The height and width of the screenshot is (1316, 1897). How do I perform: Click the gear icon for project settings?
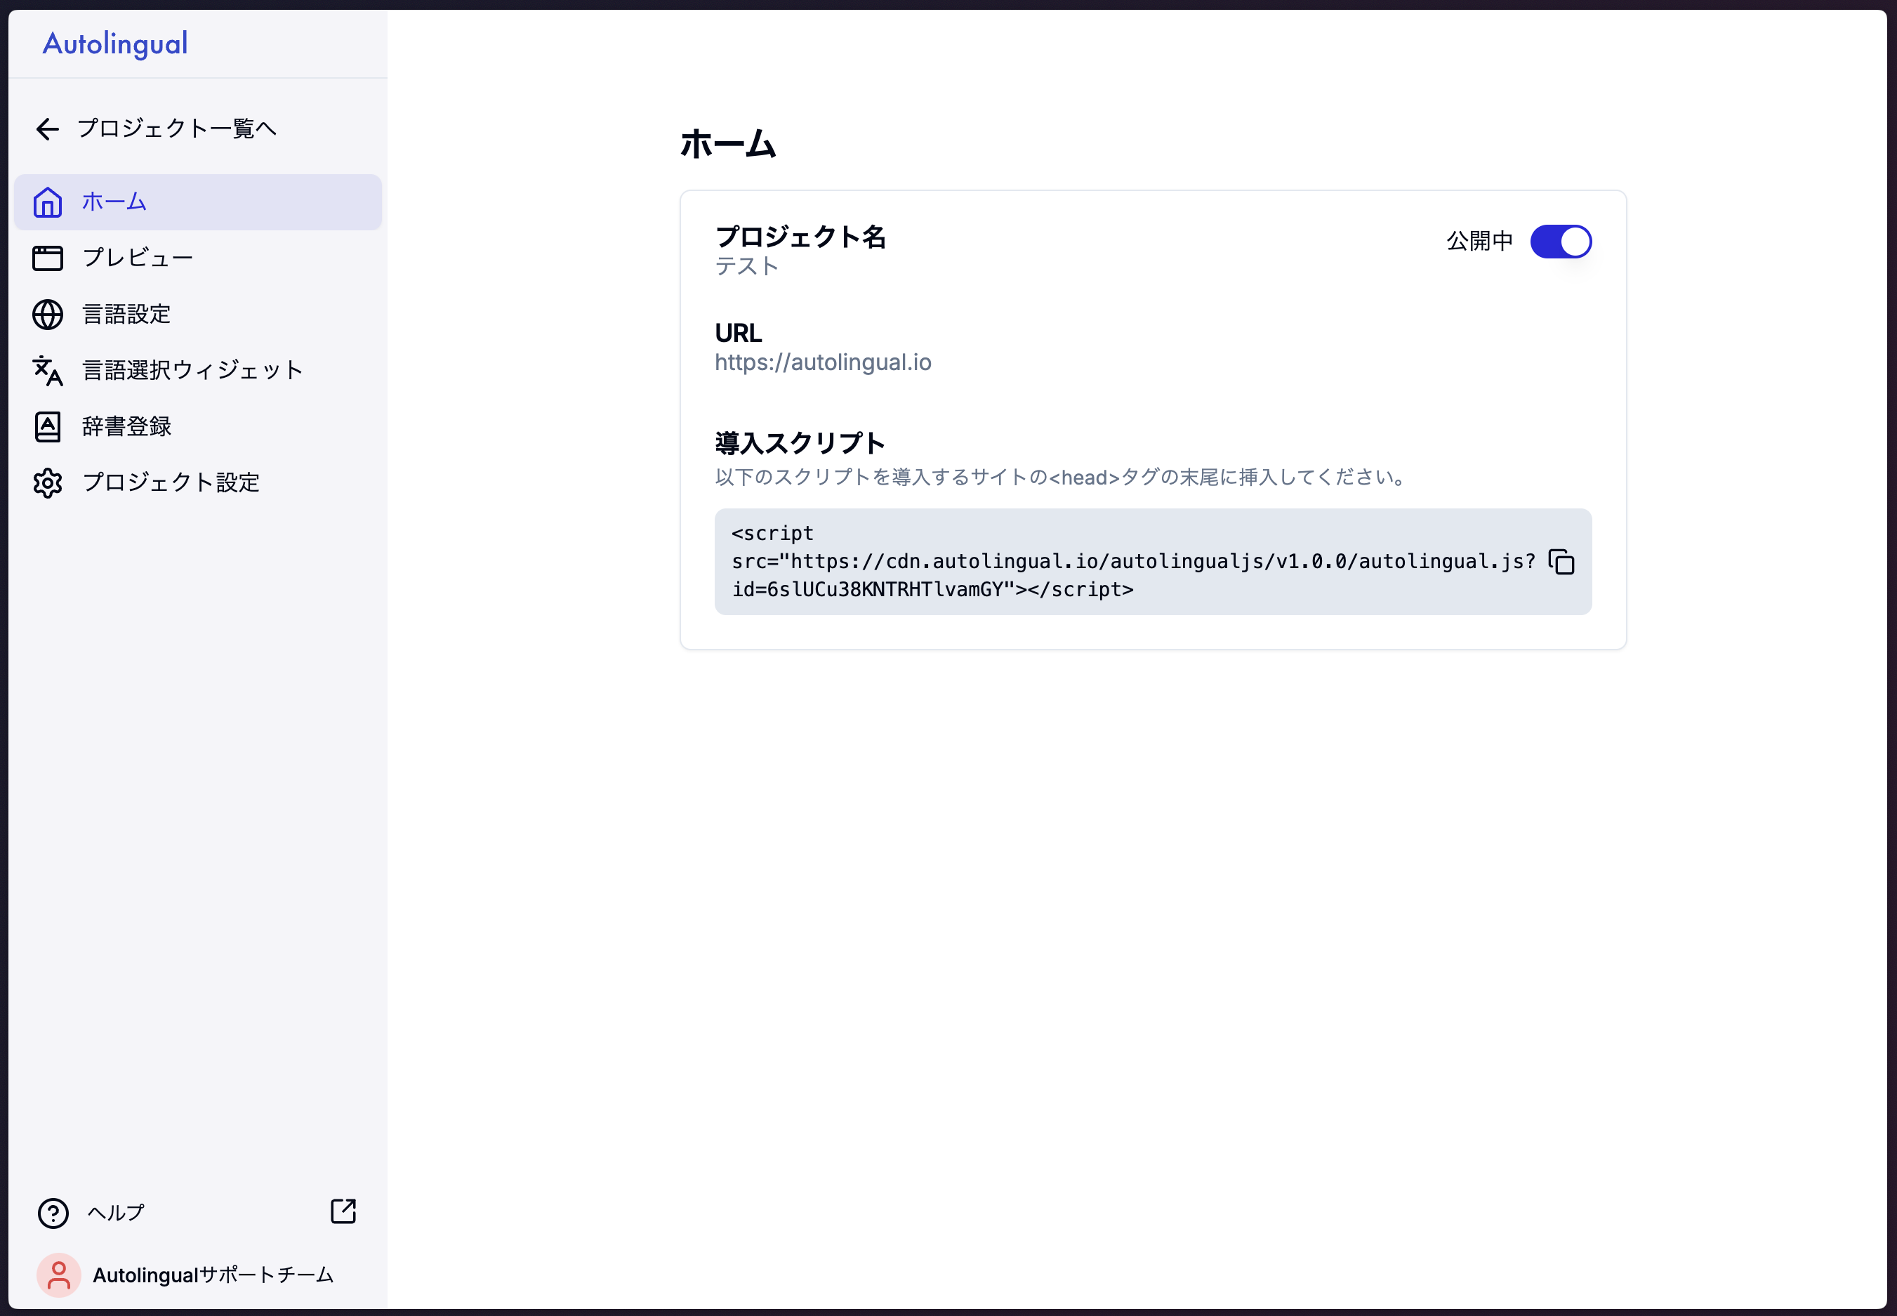[x=48, y=482]
